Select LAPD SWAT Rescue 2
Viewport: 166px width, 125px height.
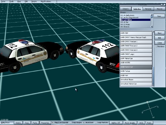click(x=136, y=46)
